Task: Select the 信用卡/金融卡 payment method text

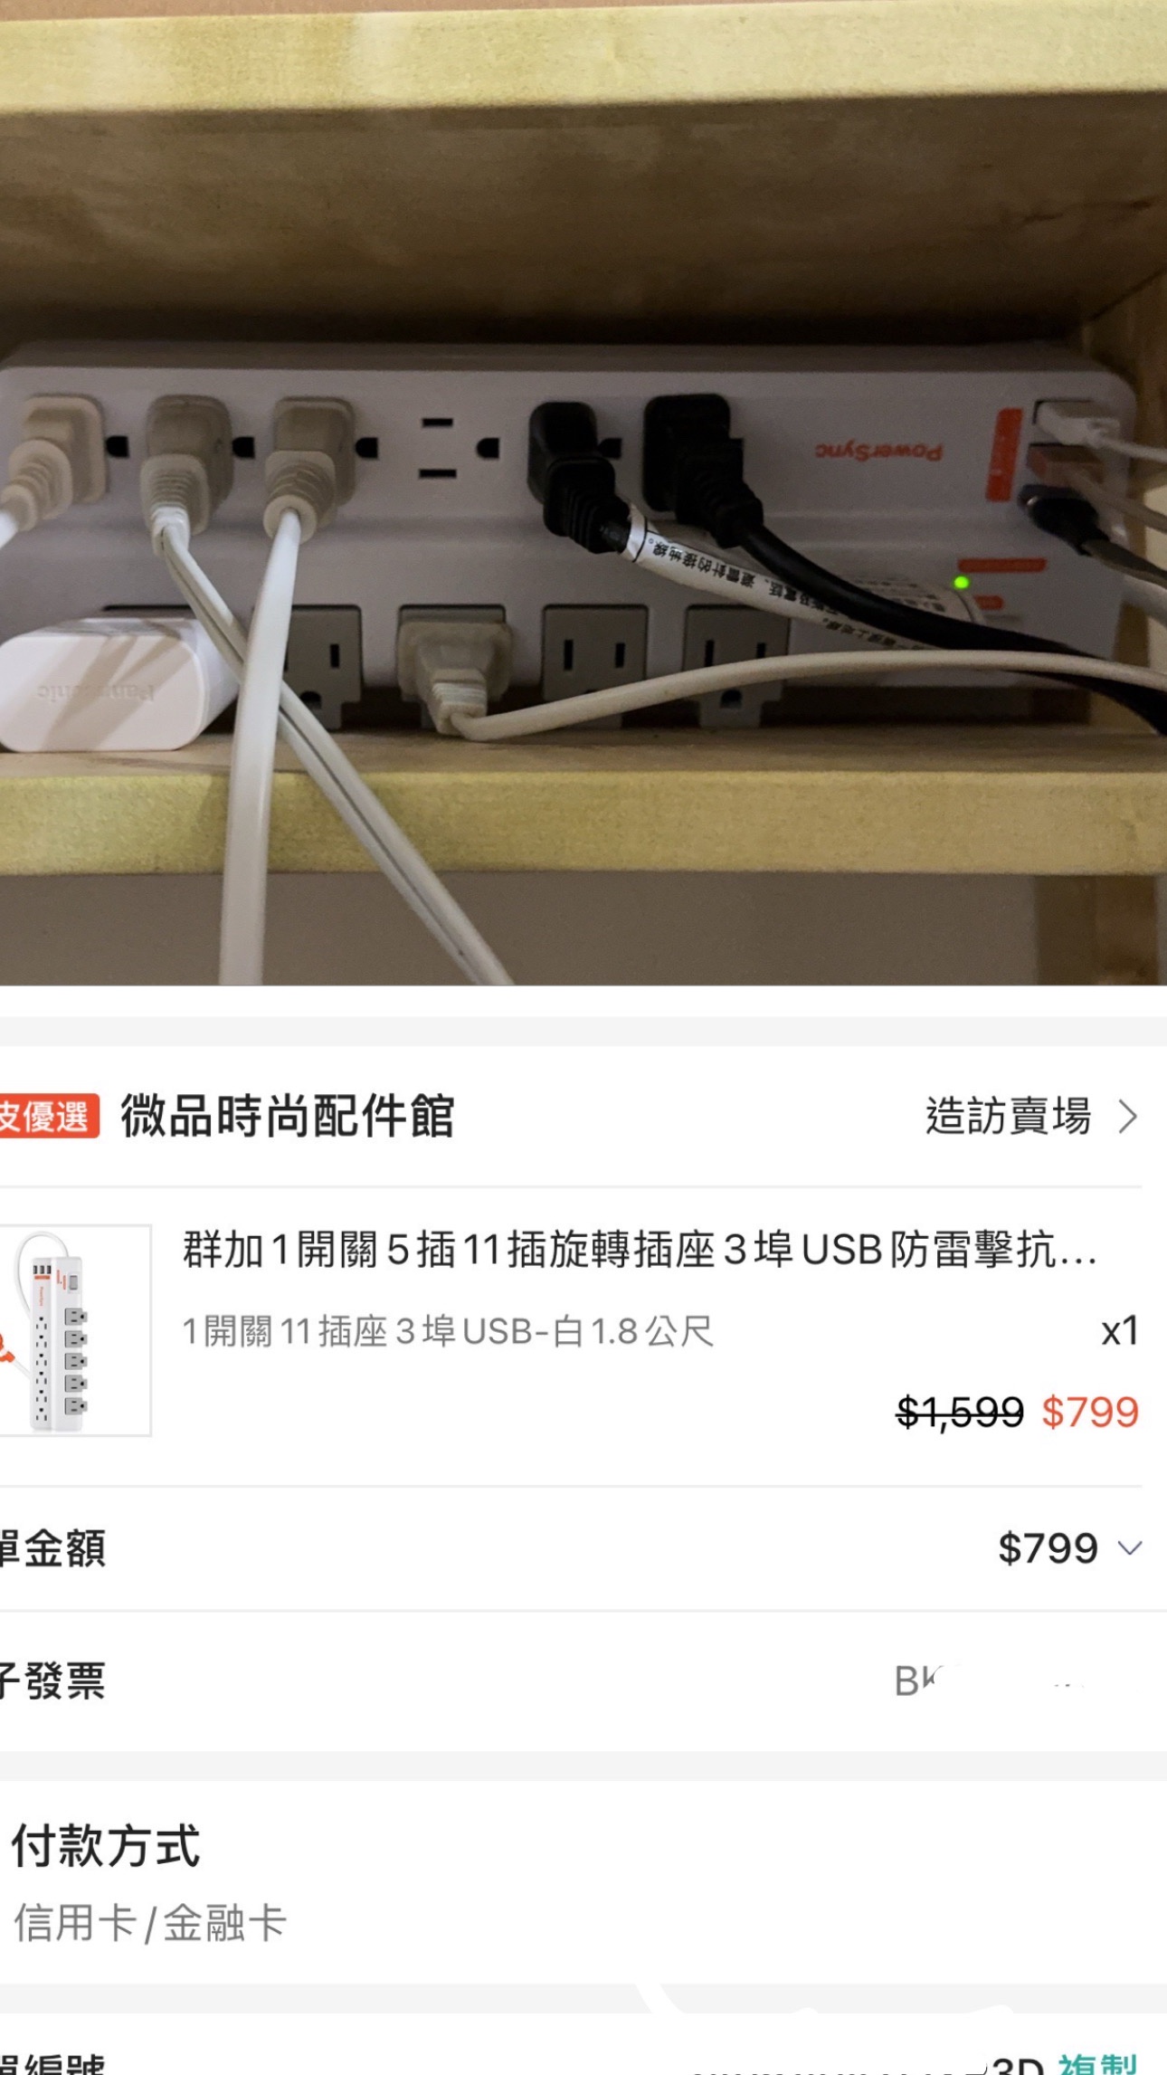Action: (x=150, y=1923)
